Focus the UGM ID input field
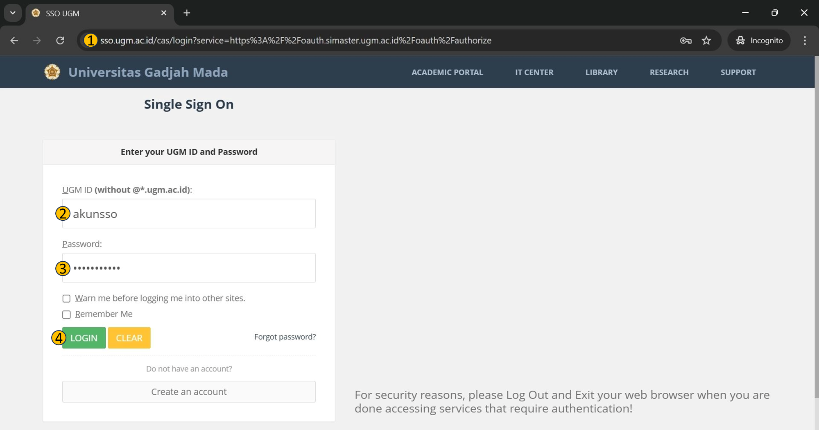The image size is (819, 430). 189,213
